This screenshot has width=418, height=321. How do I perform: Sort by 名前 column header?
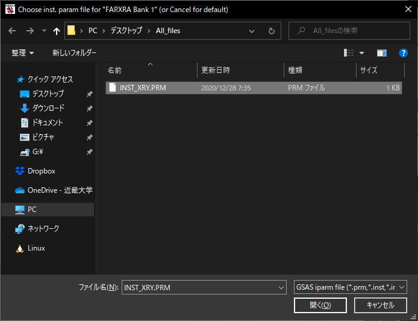coord(151,70)
